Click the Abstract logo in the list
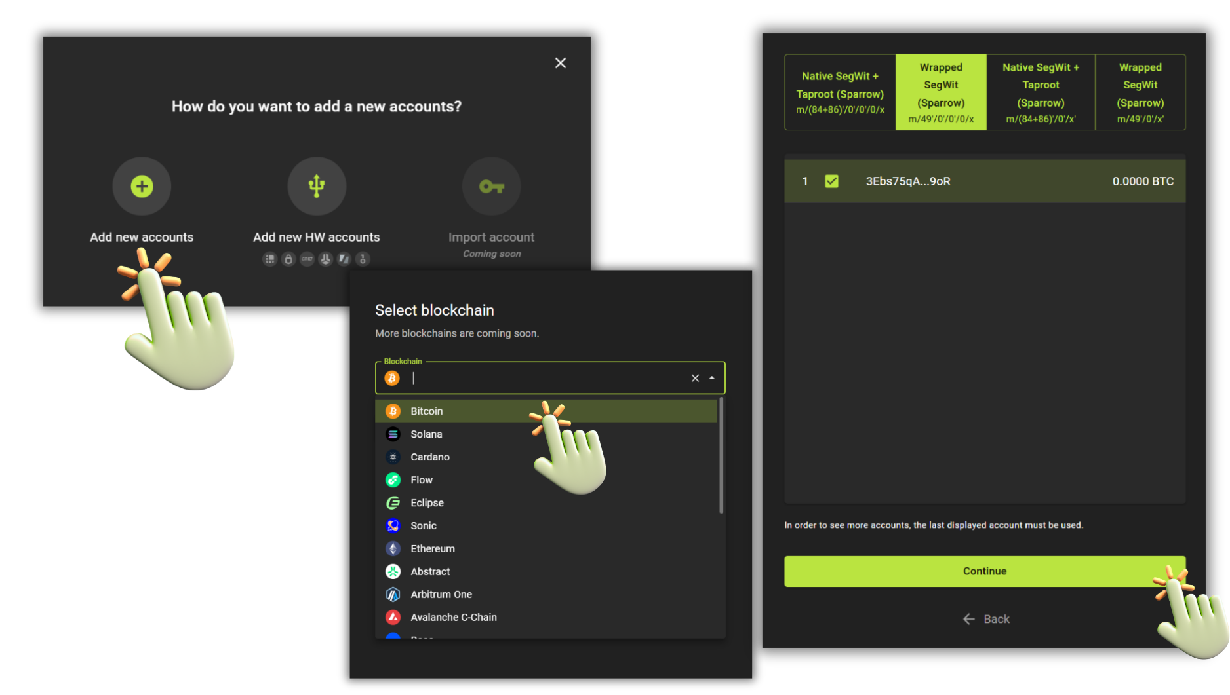Screen dimensions: 1230x695 (x=393, y=571)
